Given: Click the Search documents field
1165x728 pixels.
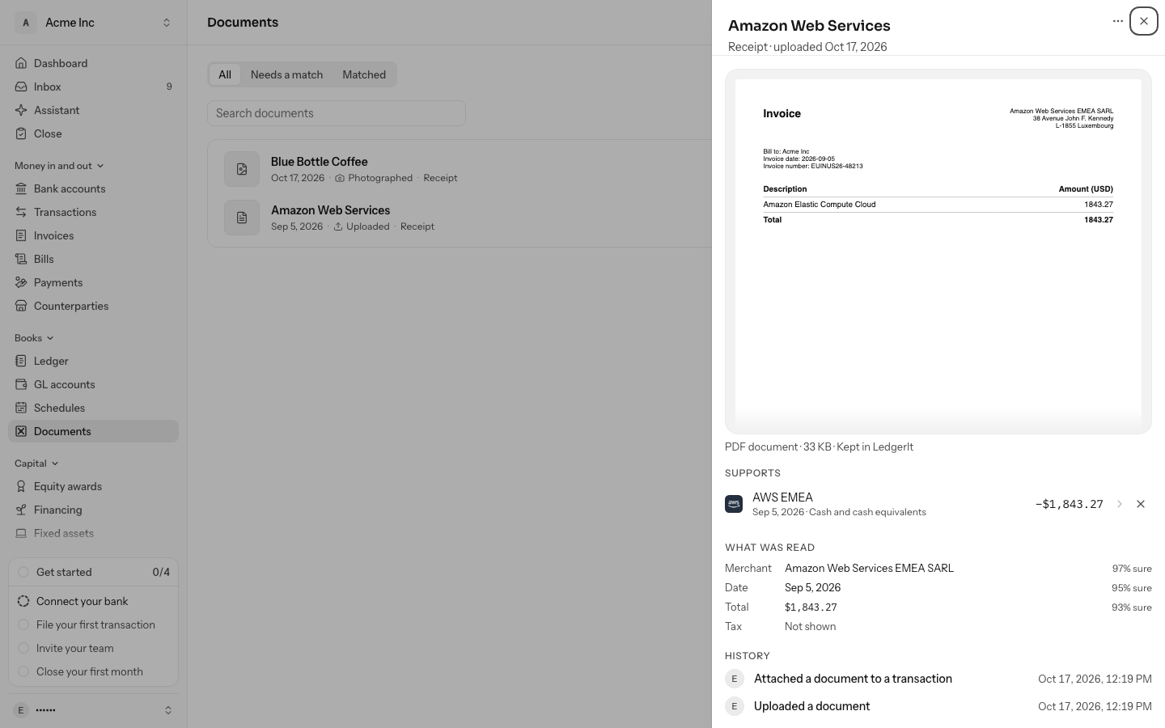Looking at the screenshot, I should pyautogui.click(x=337, y=113).
